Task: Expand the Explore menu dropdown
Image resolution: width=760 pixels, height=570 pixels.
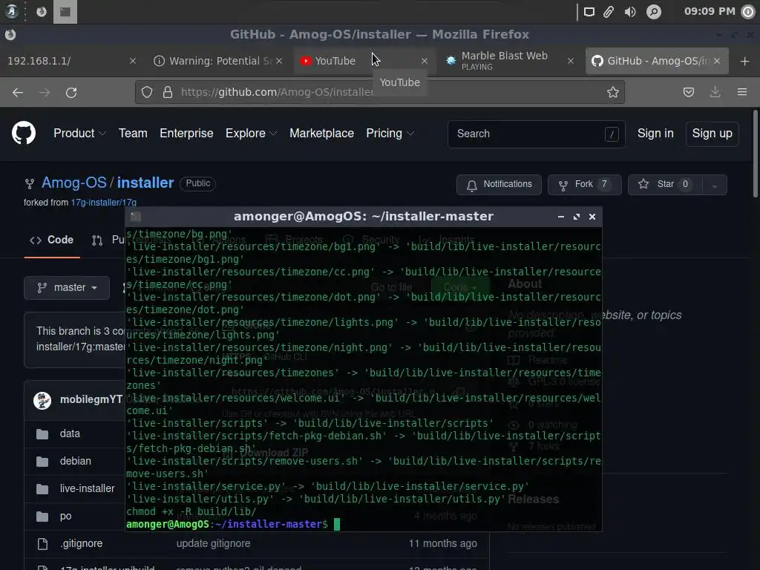Action: pyautogui.click(x=251, y=134)
